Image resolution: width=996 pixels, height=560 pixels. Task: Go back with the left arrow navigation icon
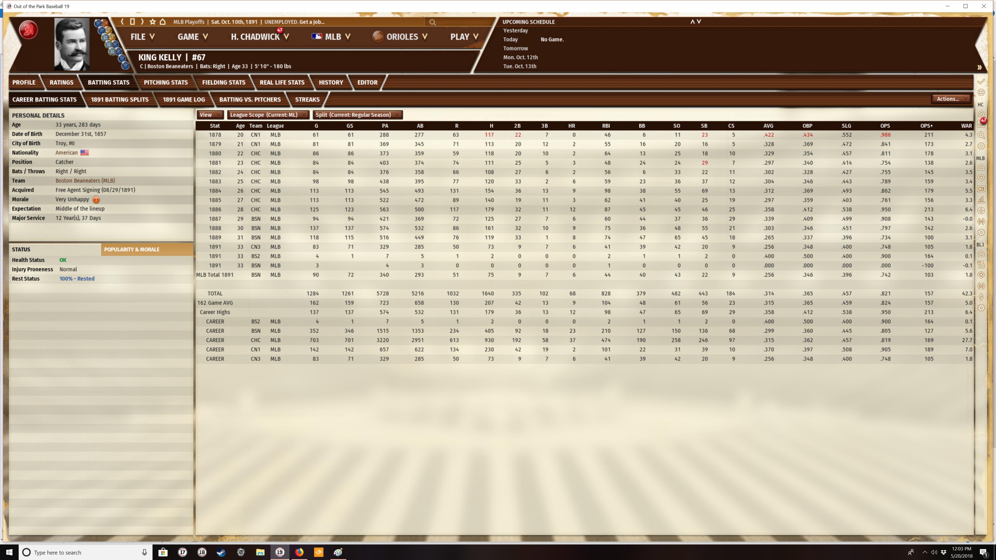[x=122, y=22]
